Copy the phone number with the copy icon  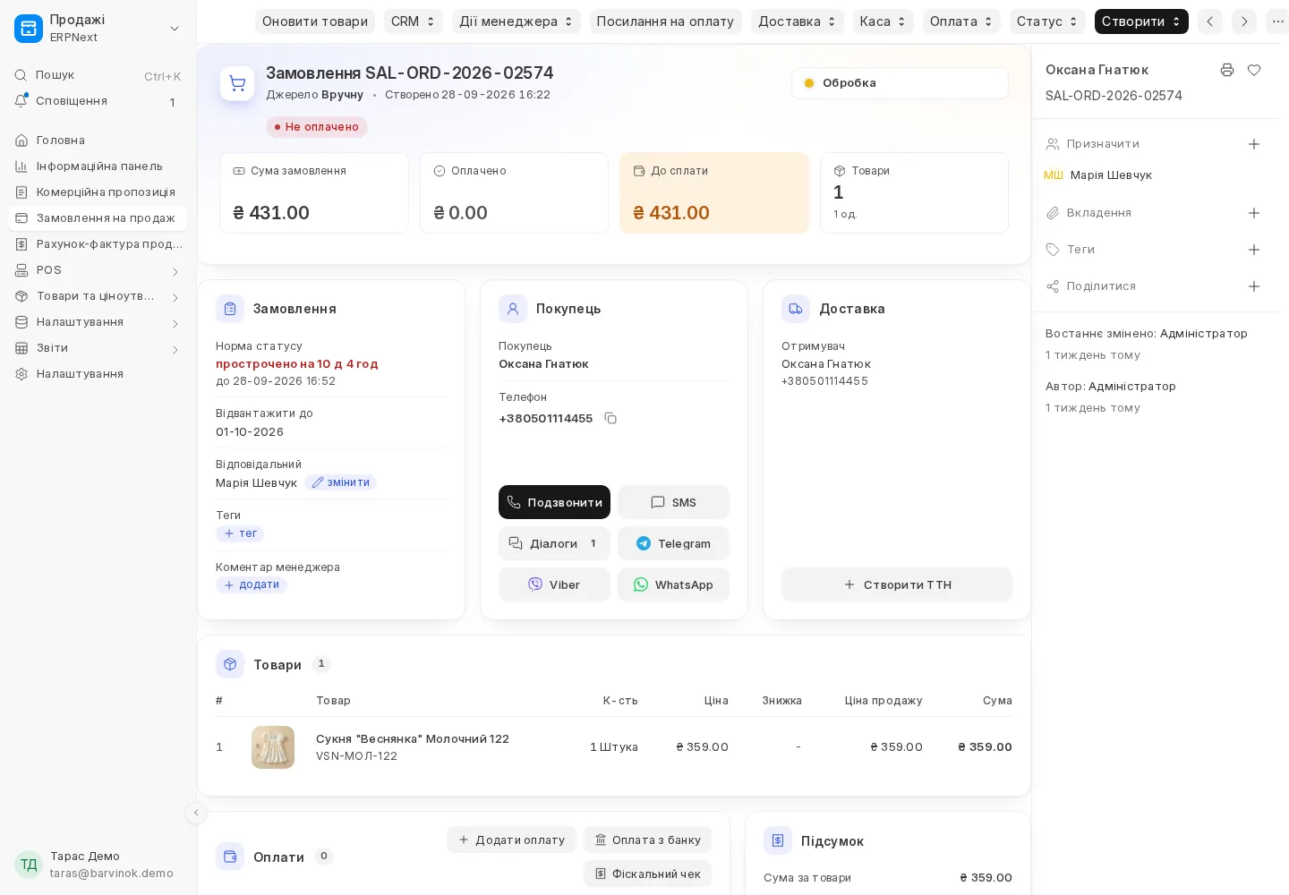[x=610, y=418]
